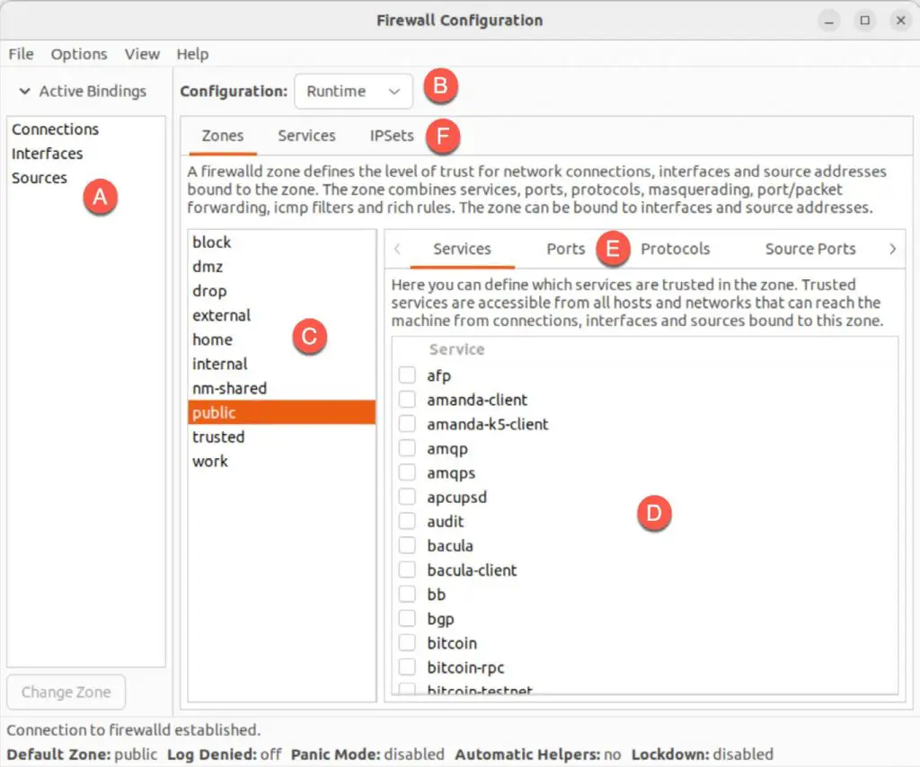Open the Configuration dropdown showing Runtime

tap(353, 91)
